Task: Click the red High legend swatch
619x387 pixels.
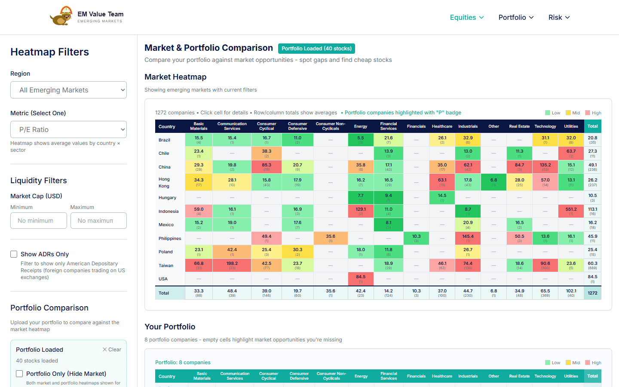Action: tap(586, 112)
